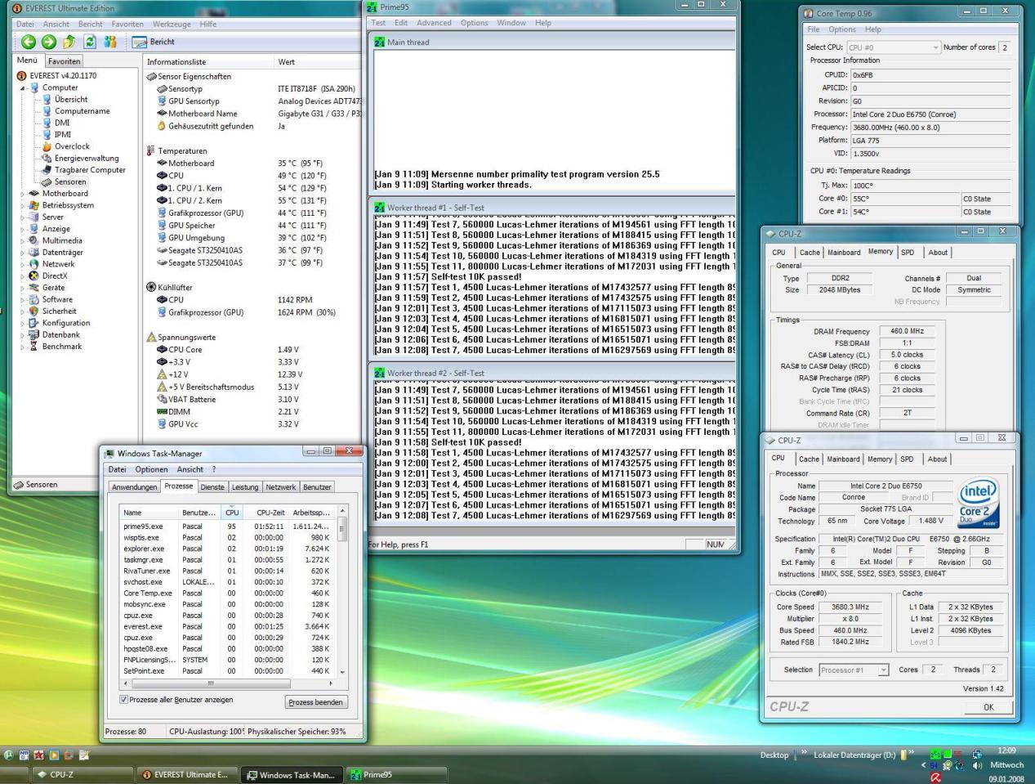Select everest.exe process in Task-Manager
1035x784 pixels.
coord(228,626)
